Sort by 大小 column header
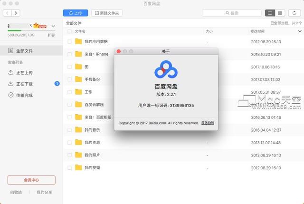Screen dimensions: 304x204 click(209, 31)
